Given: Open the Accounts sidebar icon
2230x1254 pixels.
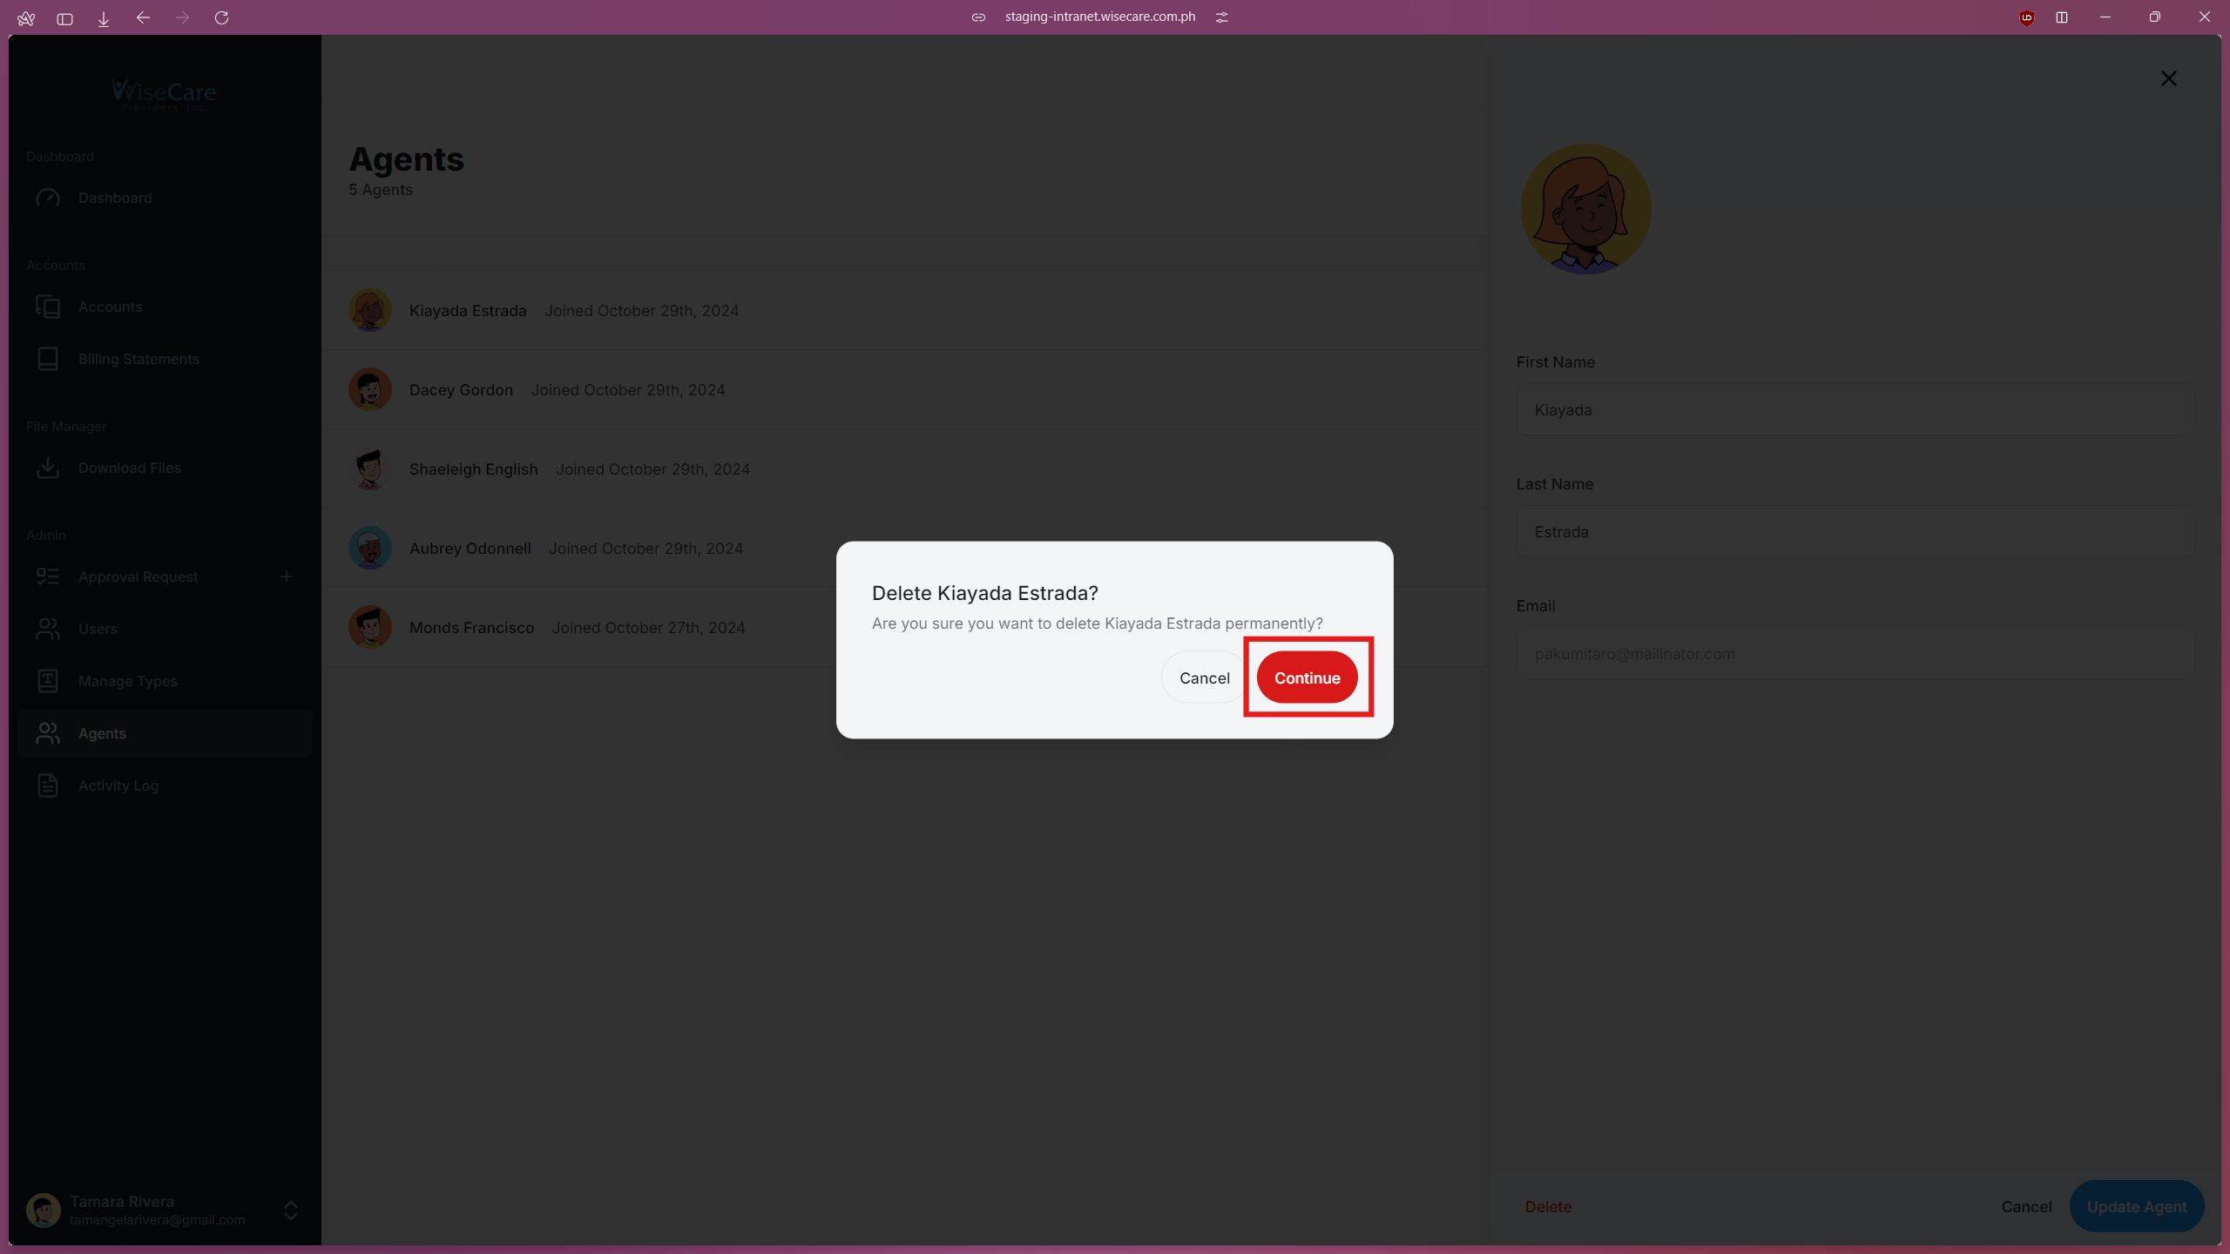Looking at the screenshot, I should [x=48, y=307].
